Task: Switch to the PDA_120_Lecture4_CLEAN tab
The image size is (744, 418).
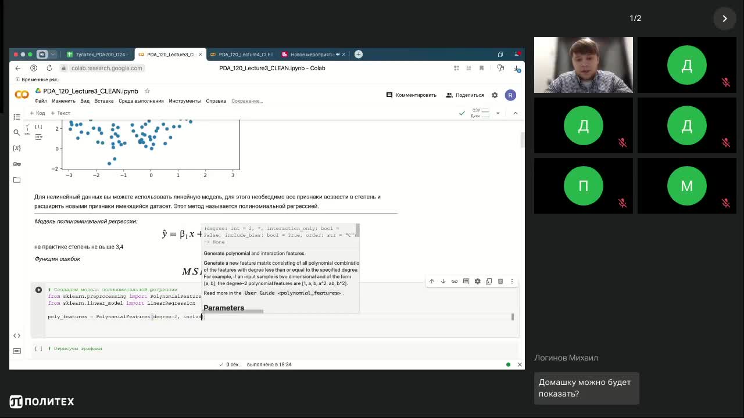Action: tap(241, 54)
